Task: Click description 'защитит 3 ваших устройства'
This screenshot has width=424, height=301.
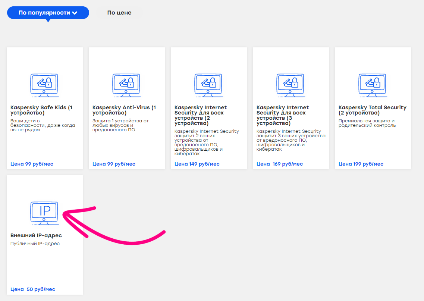Action: [291, 140]
